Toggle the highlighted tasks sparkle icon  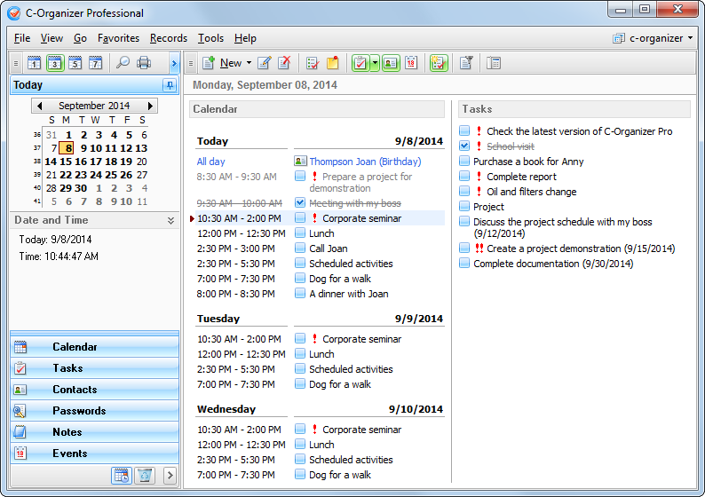click(439, 63)
